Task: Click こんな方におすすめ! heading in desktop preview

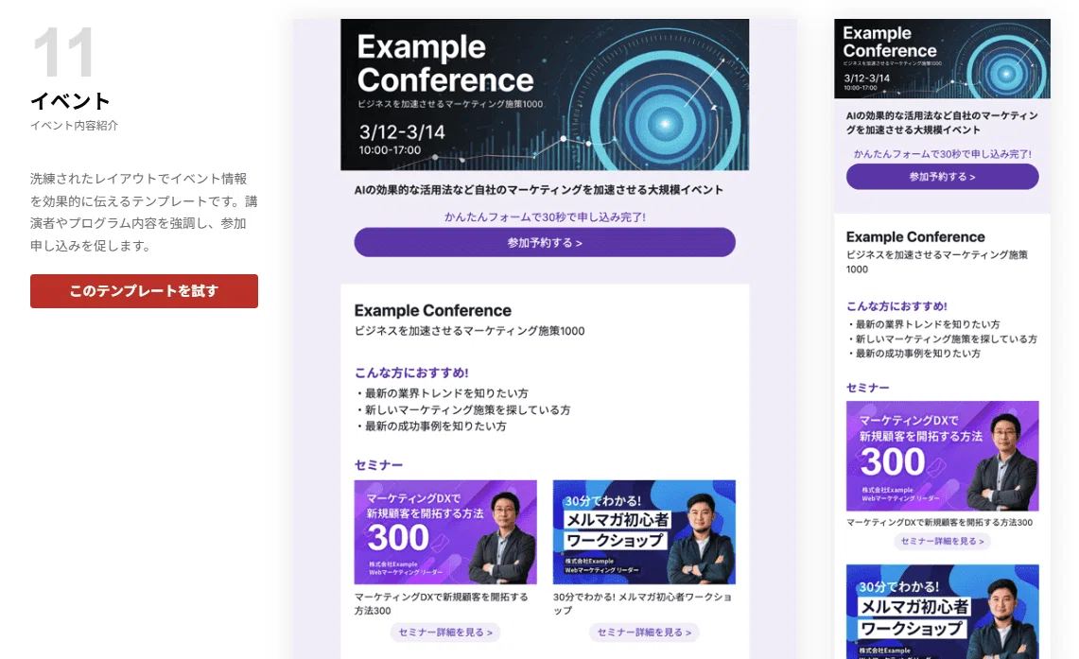Action: tap(411, 373)
